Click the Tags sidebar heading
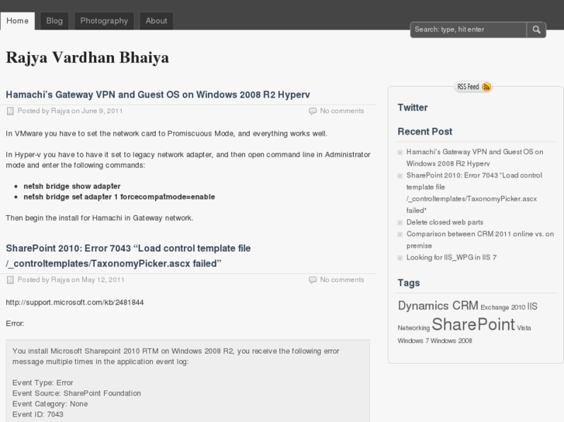 (409, 283)
